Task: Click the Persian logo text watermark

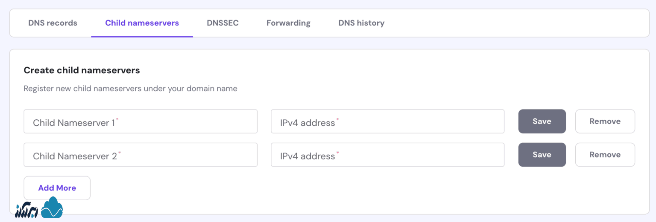Action: point(26,210)
